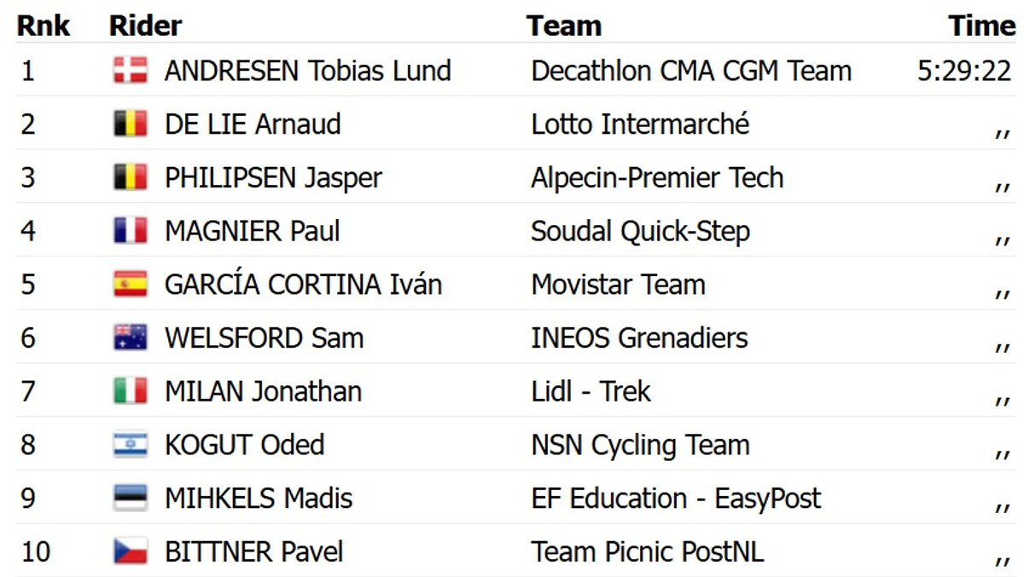Open EF Education - EasyPost team page
This screenshot has width=1024, height=577.
pyautogui.click(x=676, y=499)
